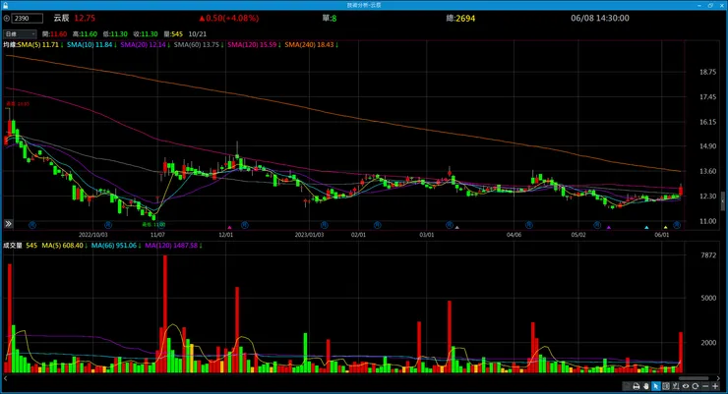Click the 04/06 date axis label
Image resolution: width=728 pixels, height=394 pixels.
coord(514,235)
